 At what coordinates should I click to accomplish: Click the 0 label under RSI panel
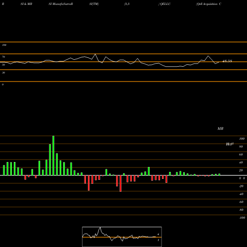tap(2, 84)
